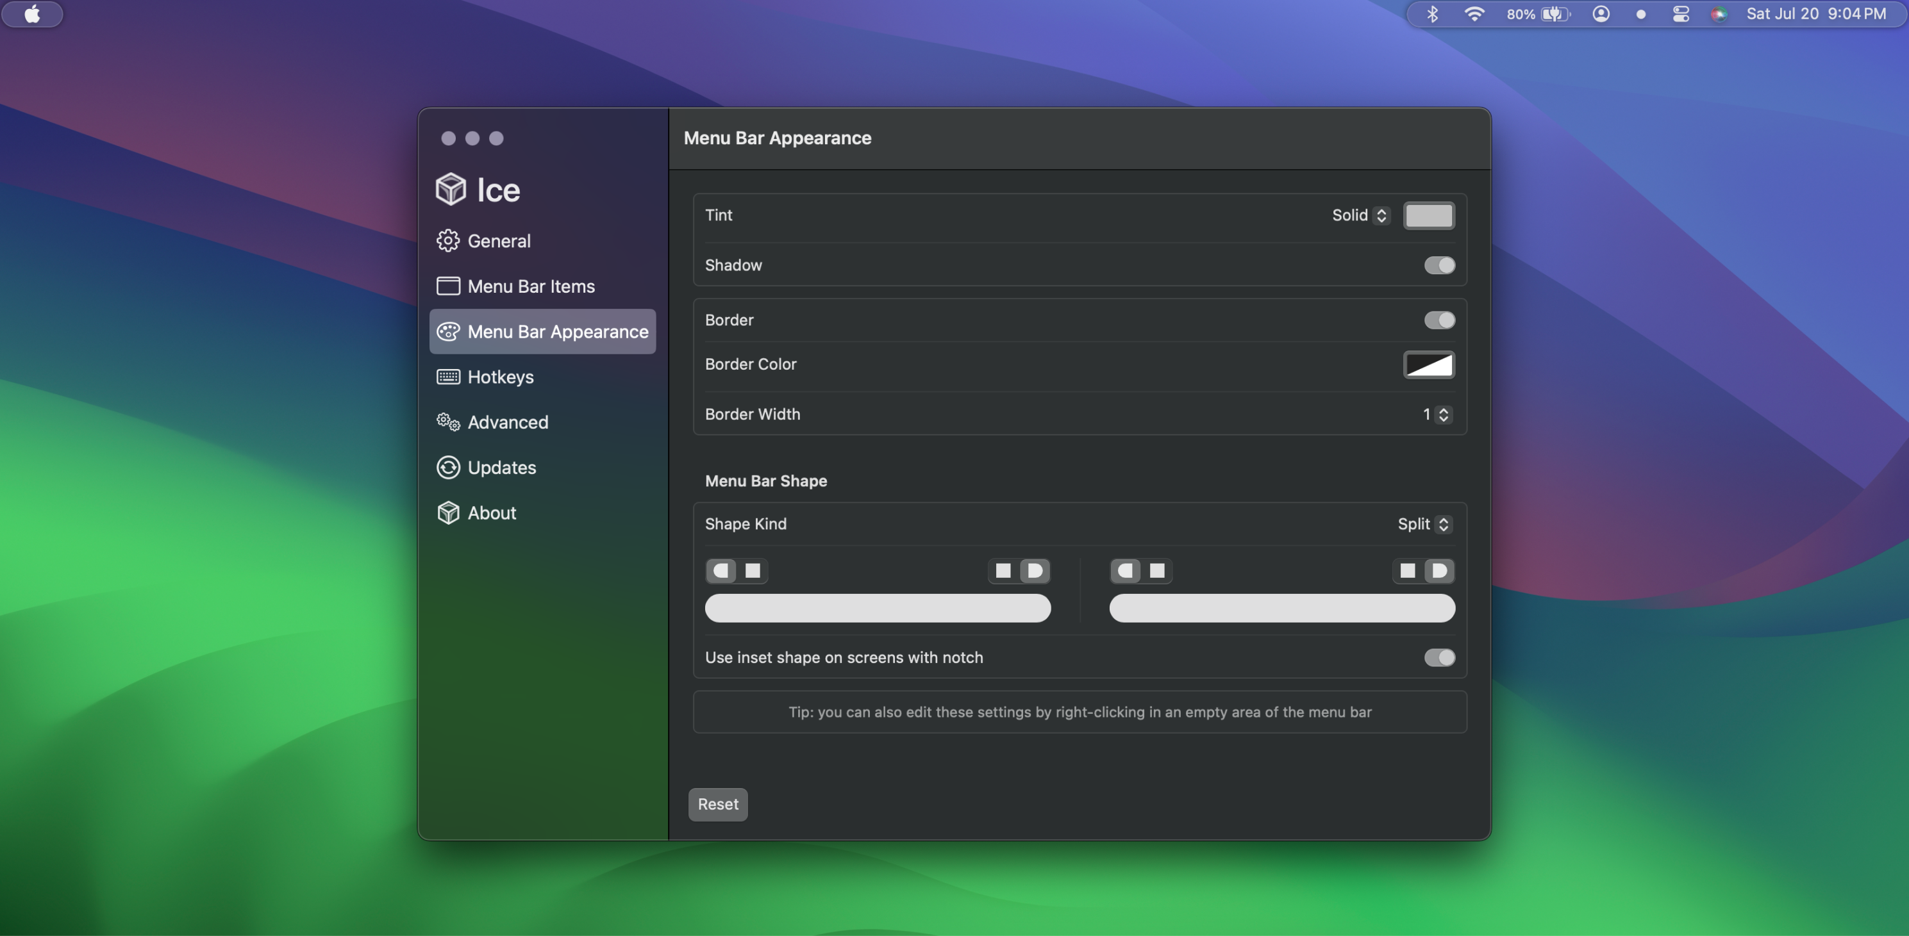Click the Hotkeys keyboard icon
Viewport: 1909px width, 936px height.
point(447,377)
